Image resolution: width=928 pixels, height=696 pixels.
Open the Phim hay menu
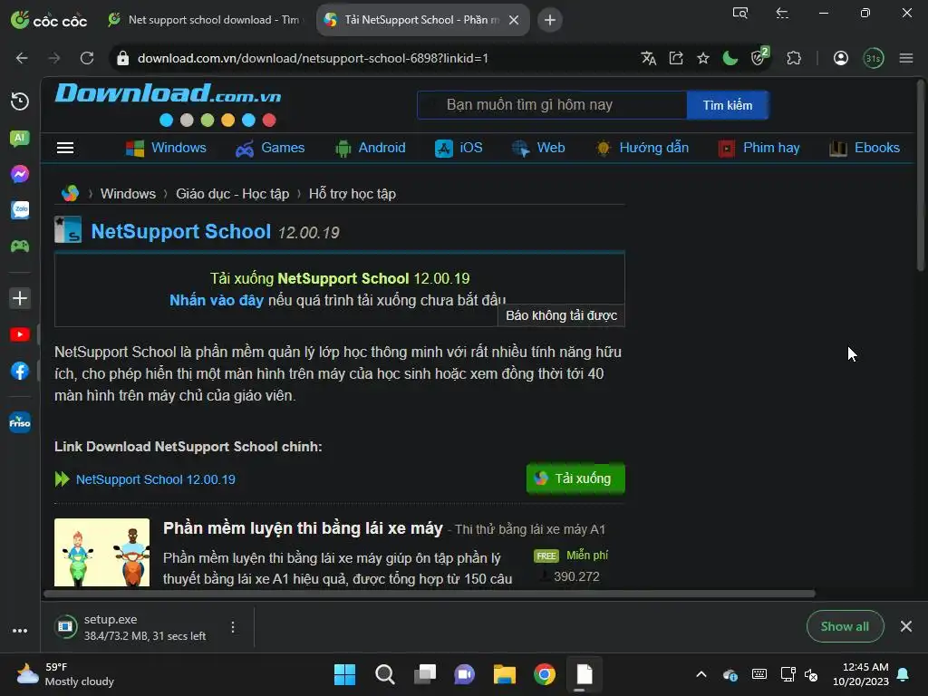(x=759, y=148)
